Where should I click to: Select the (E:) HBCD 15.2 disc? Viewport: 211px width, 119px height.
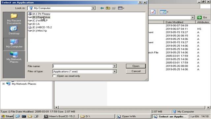pyautogui.click(x=40, y=27)
